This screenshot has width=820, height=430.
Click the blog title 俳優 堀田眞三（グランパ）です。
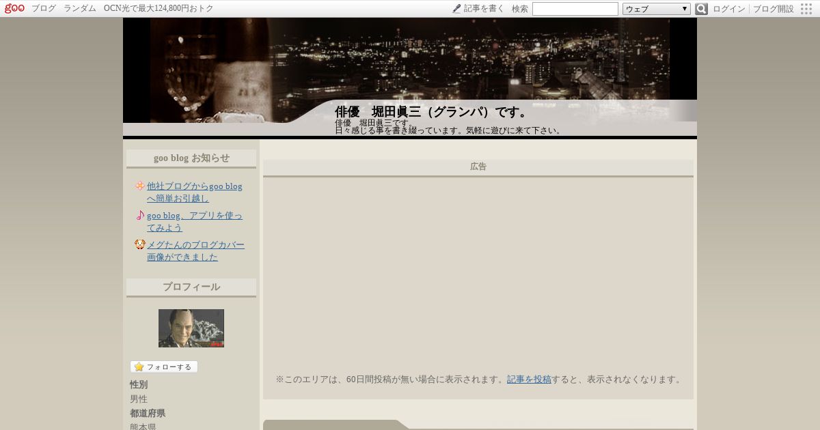tap(433, 112)
